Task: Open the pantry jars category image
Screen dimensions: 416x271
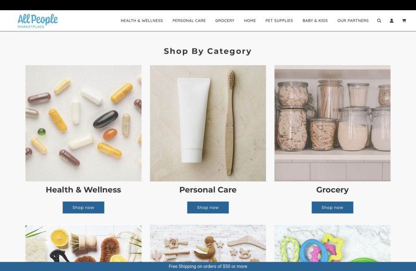Action: [332, 123]
